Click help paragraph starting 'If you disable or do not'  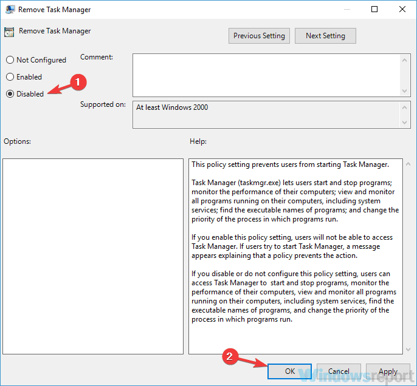pos(294,296)
